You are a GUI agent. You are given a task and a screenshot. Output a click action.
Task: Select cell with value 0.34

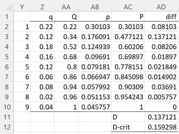[66, 37]
